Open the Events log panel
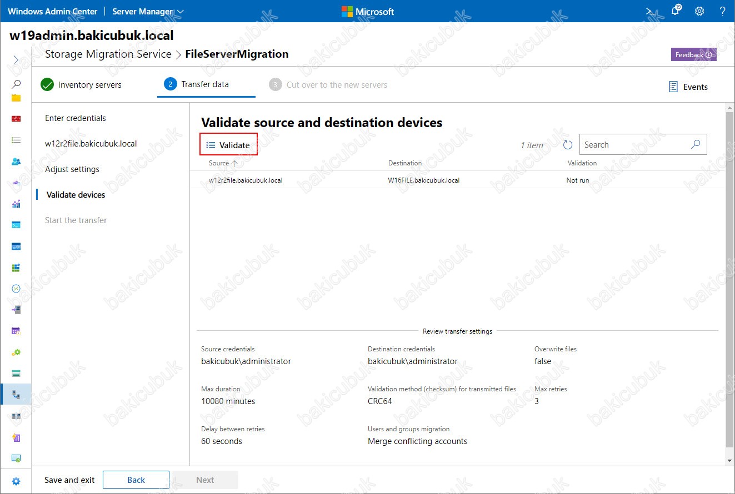The height and width of the screenshot is (494, 735). [x=688, y=87]
